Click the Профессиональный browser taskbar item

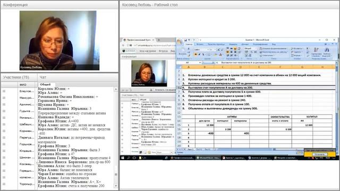(x=182, y=158)
